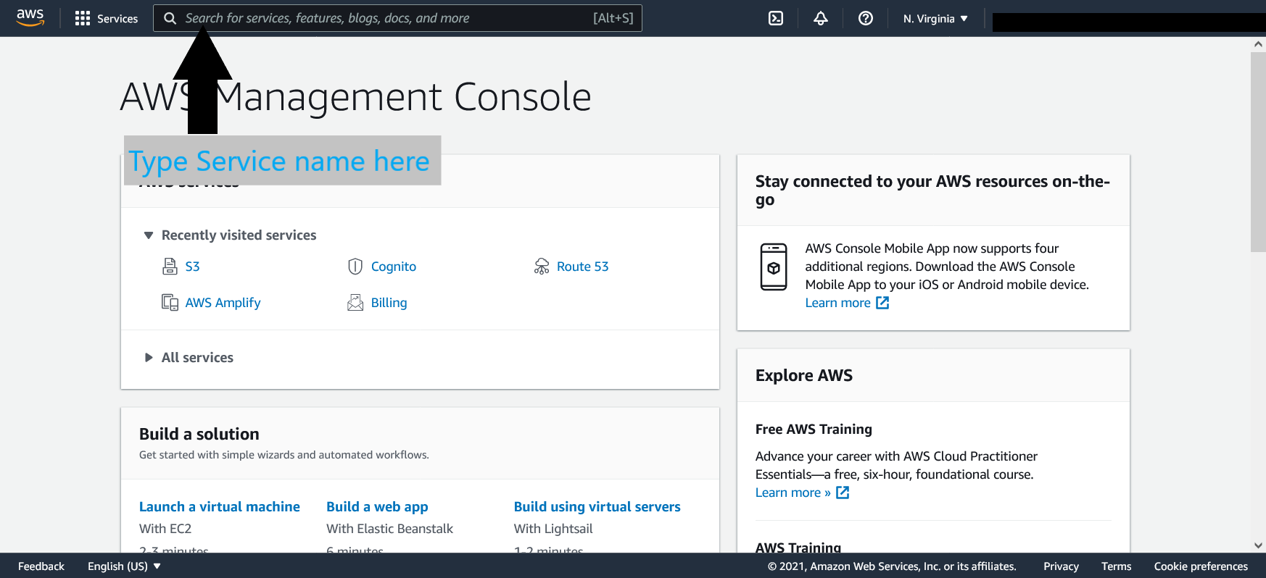Open the AWS Amplify service link
Viewport: 1266px width, 578px height.
(x=223, y=303)
